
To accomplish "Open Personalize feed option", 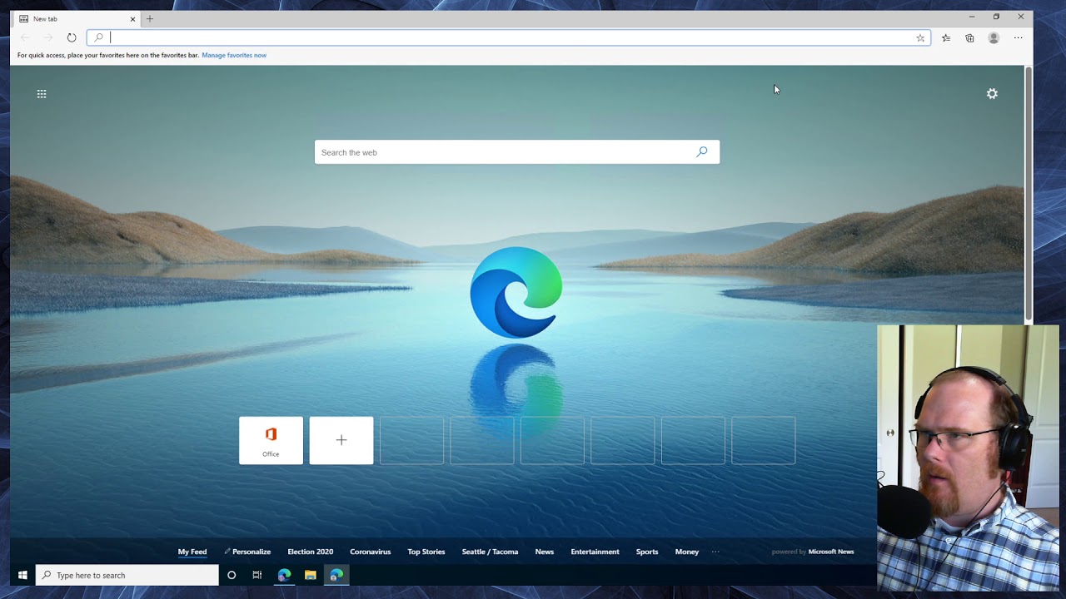I will coord(247,552).
